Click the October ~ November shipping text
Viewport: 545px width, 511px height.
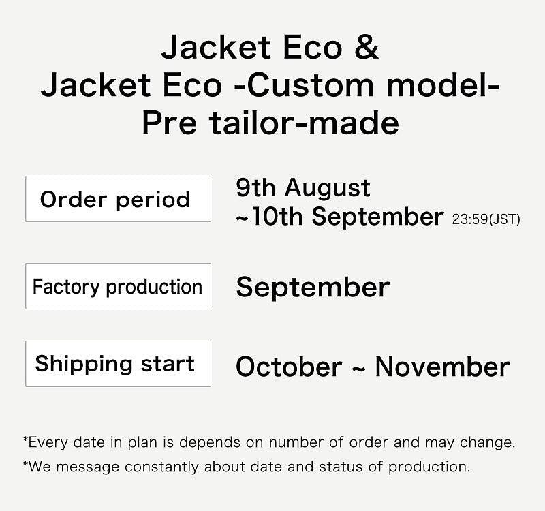pos(373,367)
